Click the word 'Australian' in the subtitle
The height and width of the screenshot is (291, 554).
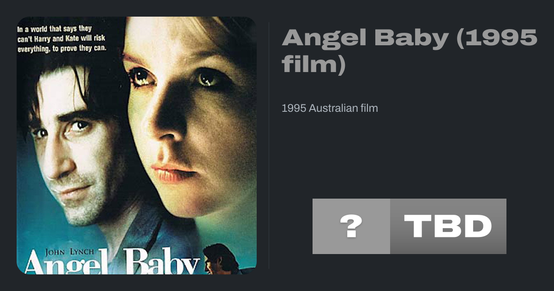(331, 109)
